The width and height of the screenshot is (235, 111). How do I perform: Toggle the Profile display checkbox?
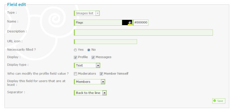coord(75,57)
